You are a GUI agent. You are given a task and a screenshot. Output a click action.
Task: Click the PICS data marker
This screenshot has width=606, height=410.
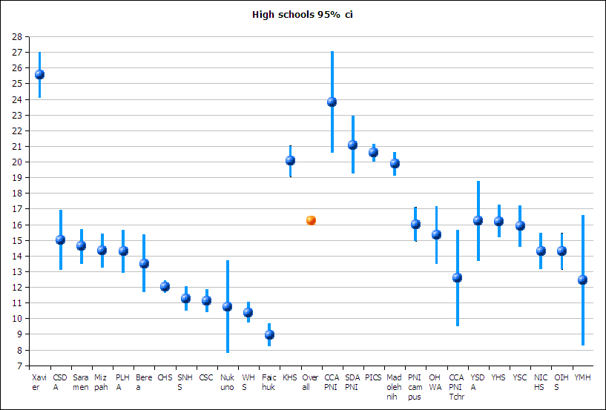373,153
